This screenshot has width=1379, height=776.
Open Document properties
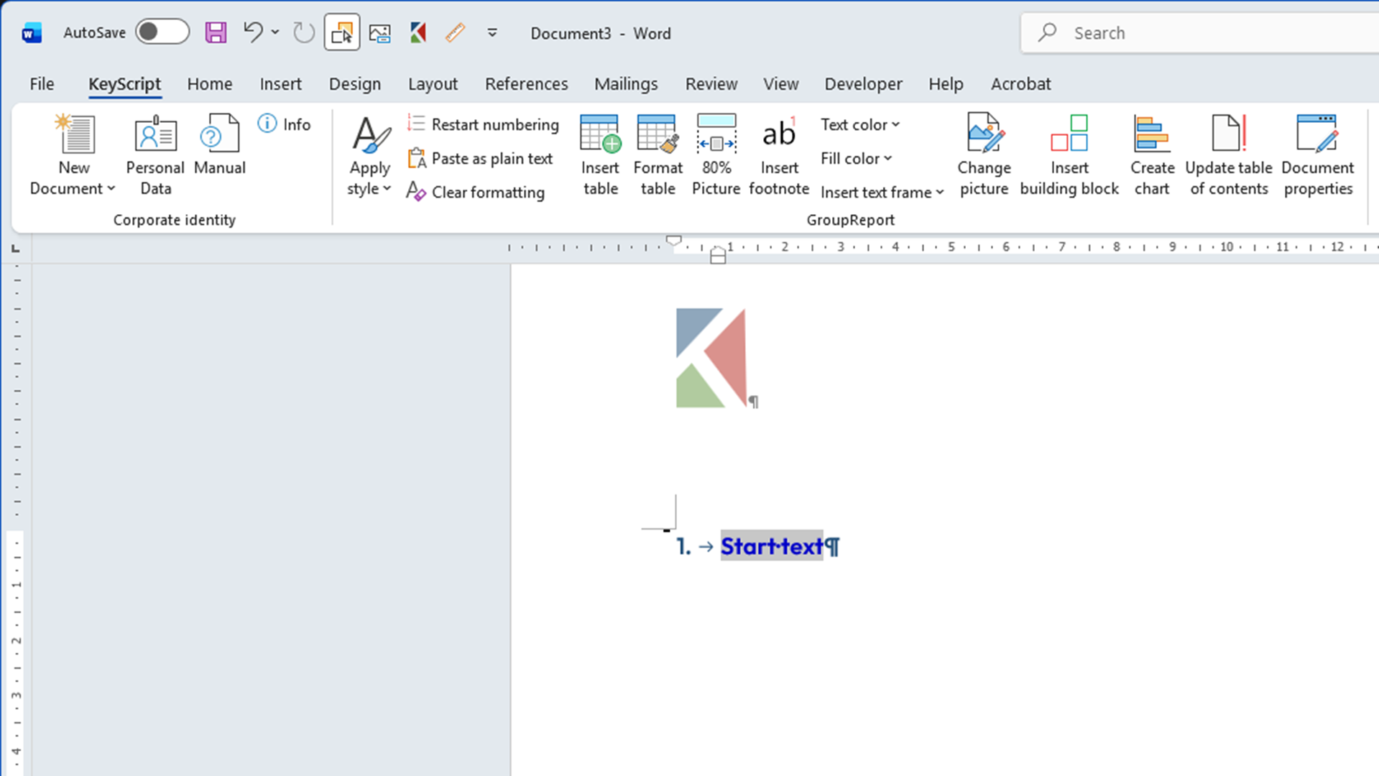coord(1318,155)
